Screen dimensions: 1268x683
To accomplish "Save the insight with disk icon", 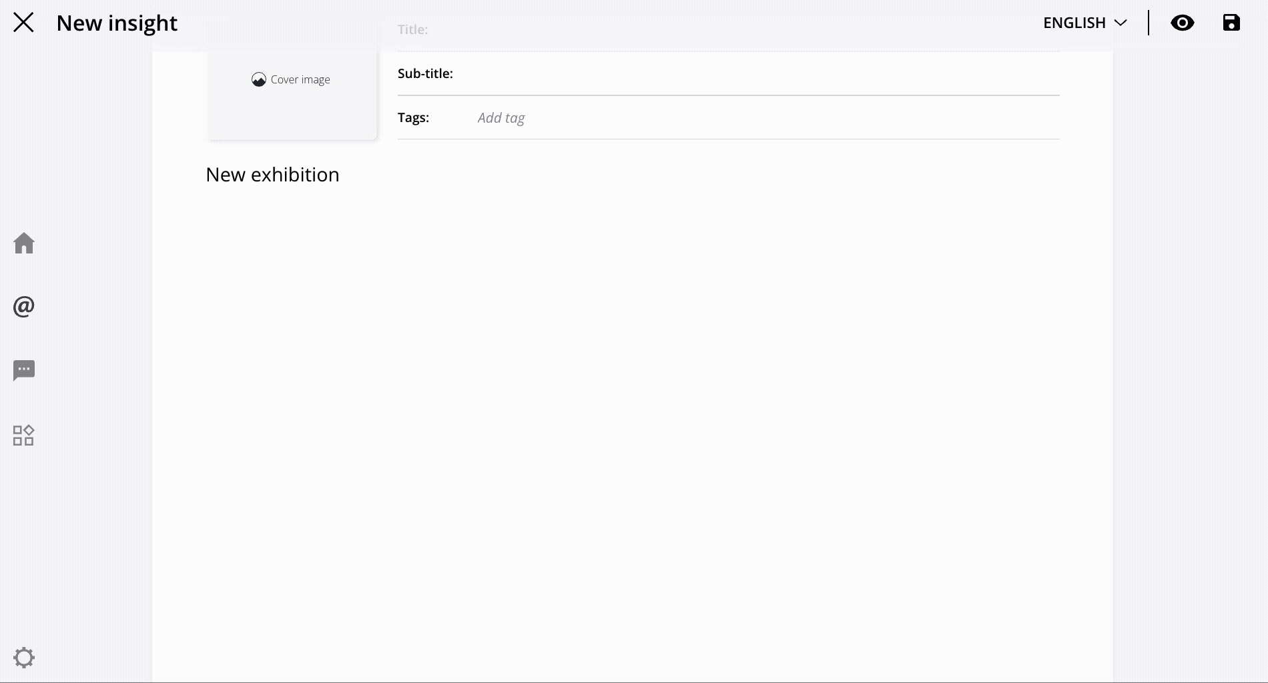I will pyautogui.click(x=1231, y=23).
